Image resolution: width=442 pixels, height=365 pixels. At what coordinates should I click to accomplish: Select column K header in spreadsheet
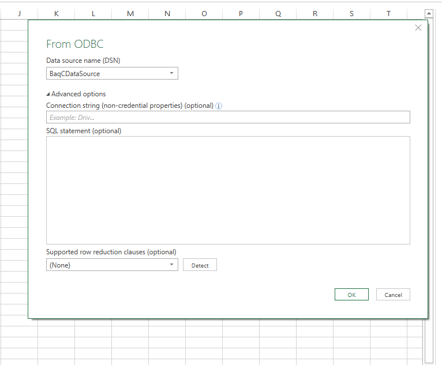pos(57,13)
